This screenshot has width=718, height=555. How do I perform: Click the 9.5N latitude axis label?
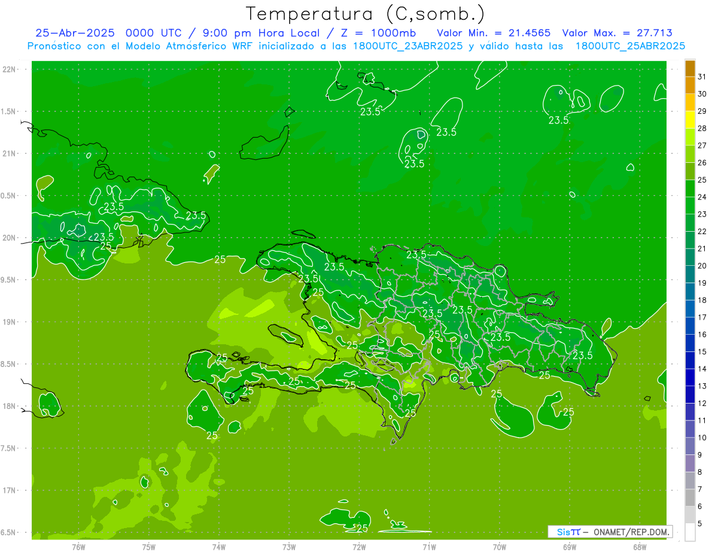point(9,280)
